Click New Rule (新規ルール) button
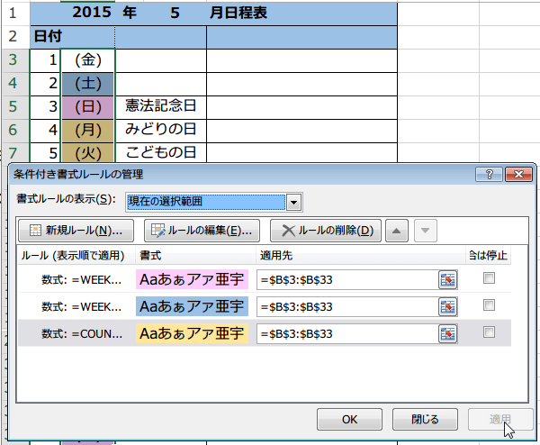This screenshot has width=540, height=445. [76, 230]
